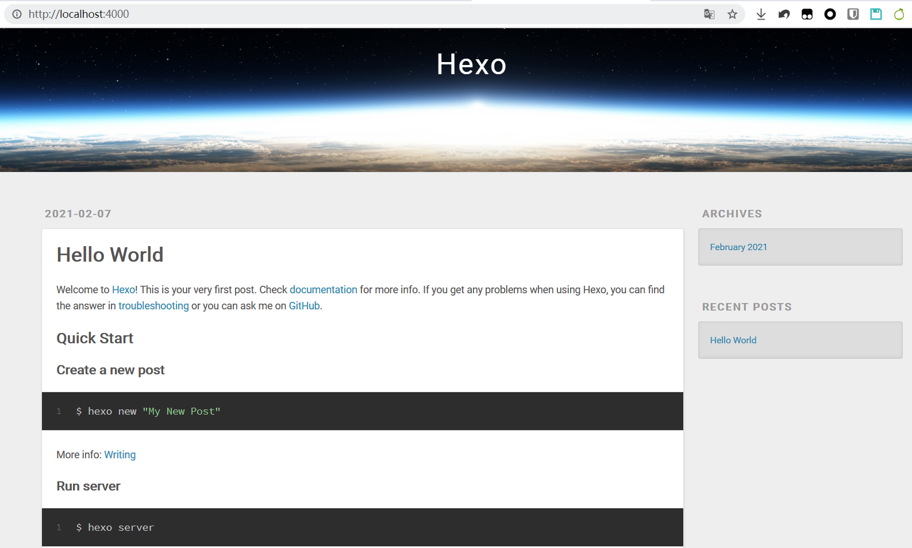This screenshot has width=912, height=548.
Task: Open Hello World under Recent Posts
Action: point(733,340)
